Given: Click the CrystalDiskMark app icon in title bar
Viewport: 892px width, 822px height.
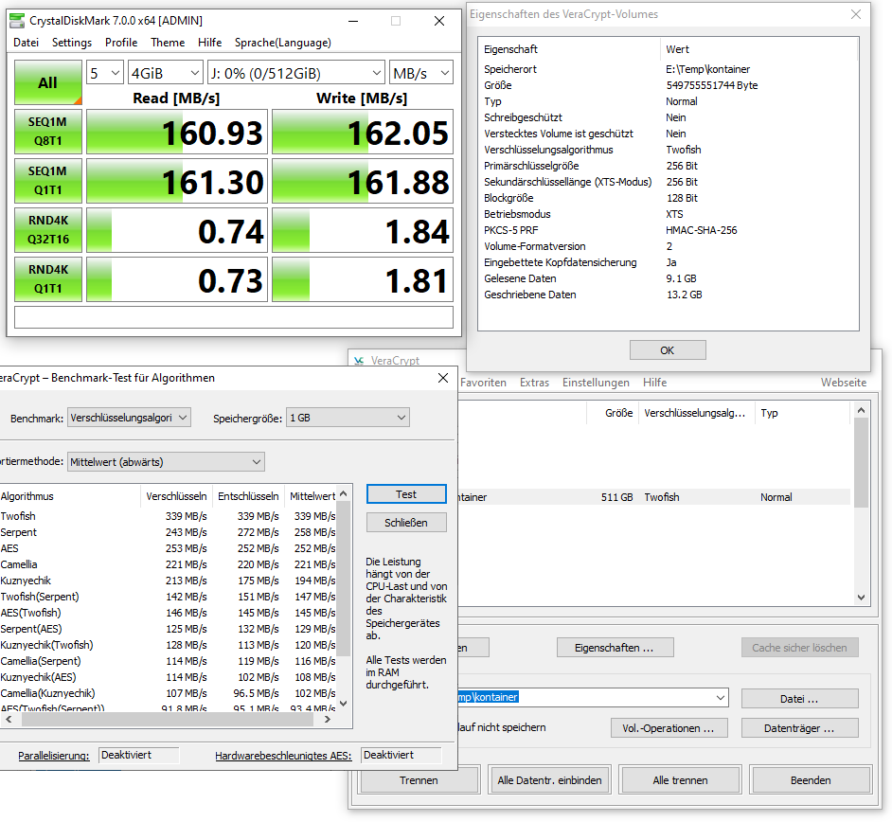Looking at the screenshot, I should 18,21.
